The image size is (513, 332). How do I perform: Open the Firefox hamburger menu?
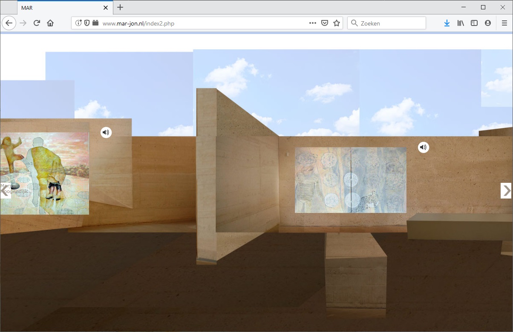point(504,23)
